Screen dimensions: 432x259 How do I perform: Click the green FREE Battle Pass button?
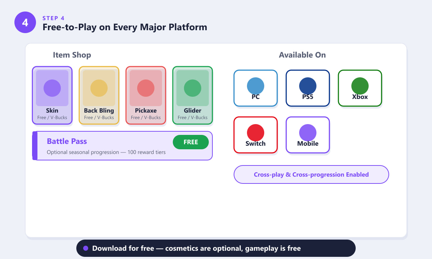(191, 142)
